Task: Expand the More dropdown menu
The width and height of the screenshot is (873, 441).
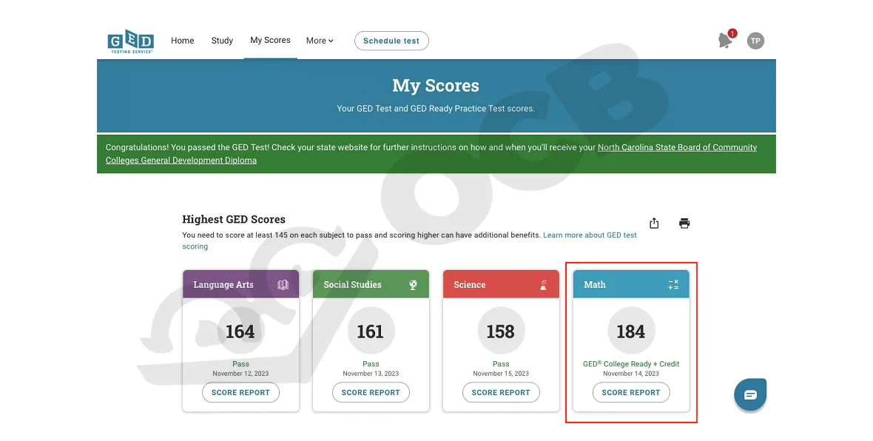Action: 320,41
